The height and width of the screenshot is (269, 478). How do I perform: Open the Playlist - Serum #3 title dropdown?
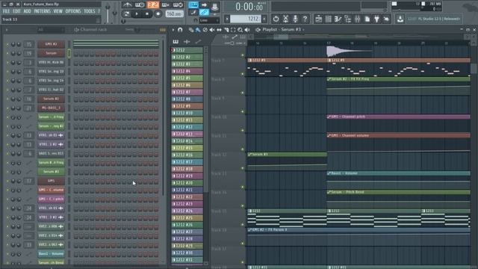(x=282, y=30)
